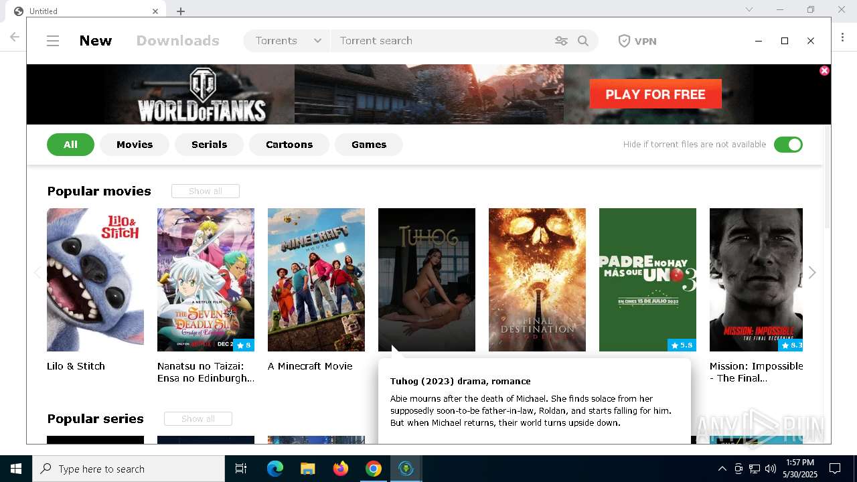
Task: Go back in movie carousel with left arrow
Action: coord(37,272)
